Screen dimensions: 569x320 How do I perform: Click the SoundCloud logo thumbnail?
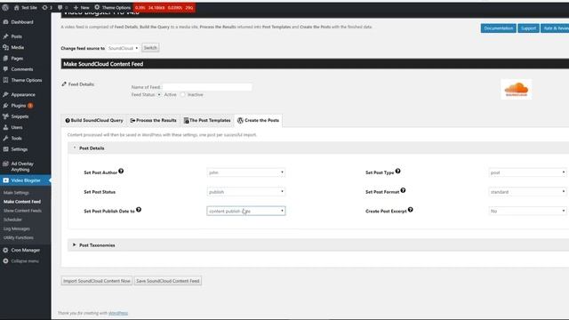pyautogui.click(x=516, y=89)
